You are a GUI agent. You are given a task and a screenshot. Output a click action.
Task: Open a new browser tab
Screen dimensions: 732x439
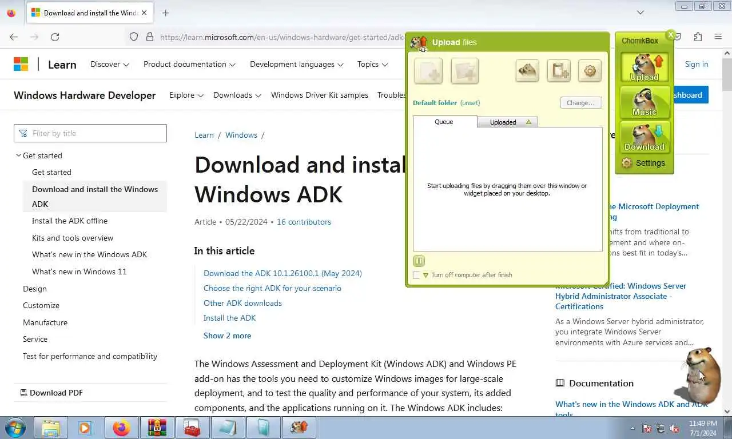pyautogui.click(x=165, y=13)
